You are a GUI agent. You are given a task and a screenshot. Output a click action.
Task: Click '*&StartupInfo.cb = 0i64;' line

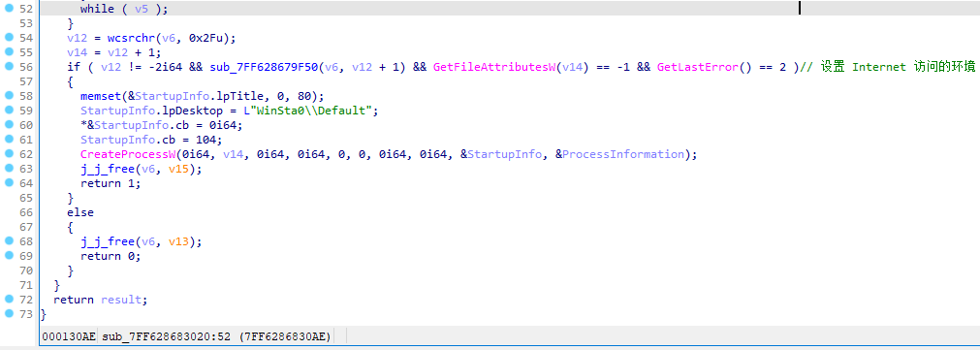tap(161, 125)
